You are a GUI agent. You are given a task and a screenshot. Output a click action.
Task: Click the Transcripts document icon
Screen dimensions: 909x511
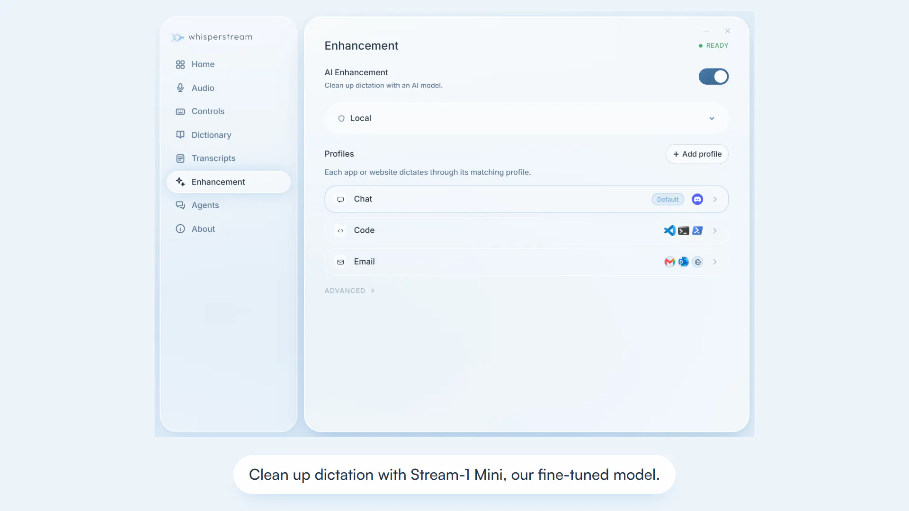[180, 159]
